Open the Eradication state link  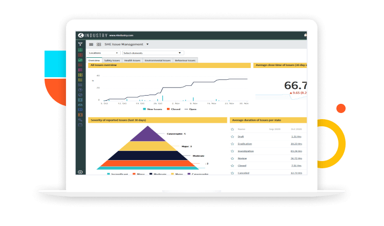click(245, 144)
